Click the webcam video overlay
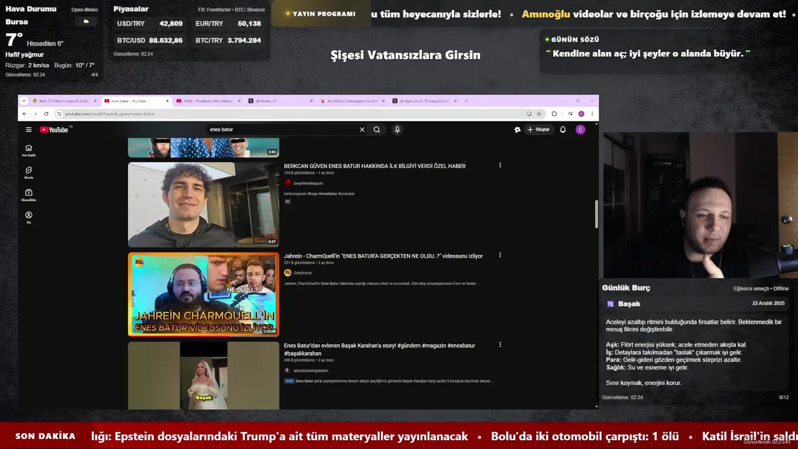 [701, 205]
